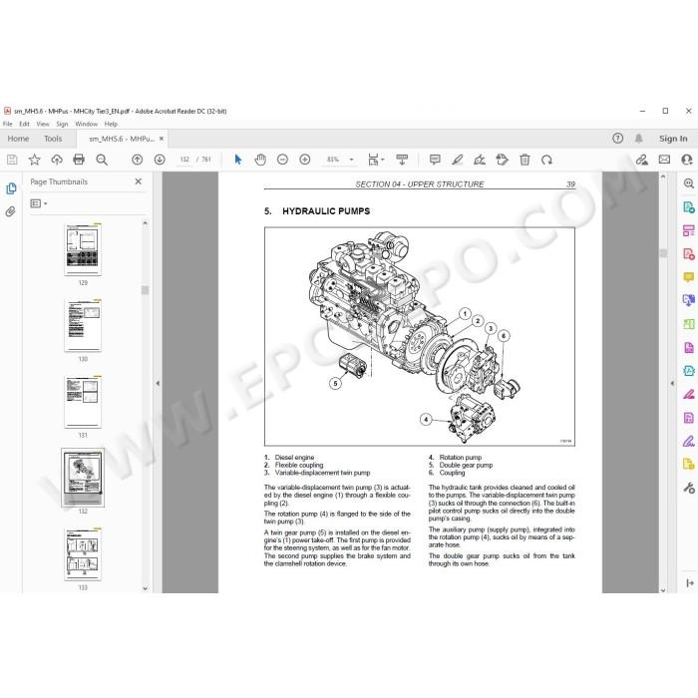Screen dimensions: 698x698
Task: Activate the Hand pan tool
Action: tap(260, 160)
